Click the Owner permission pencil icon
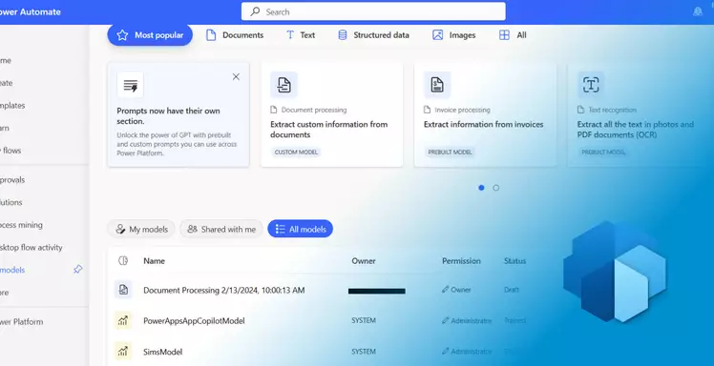The image size is (714, 366). click(x=446, y=290)
